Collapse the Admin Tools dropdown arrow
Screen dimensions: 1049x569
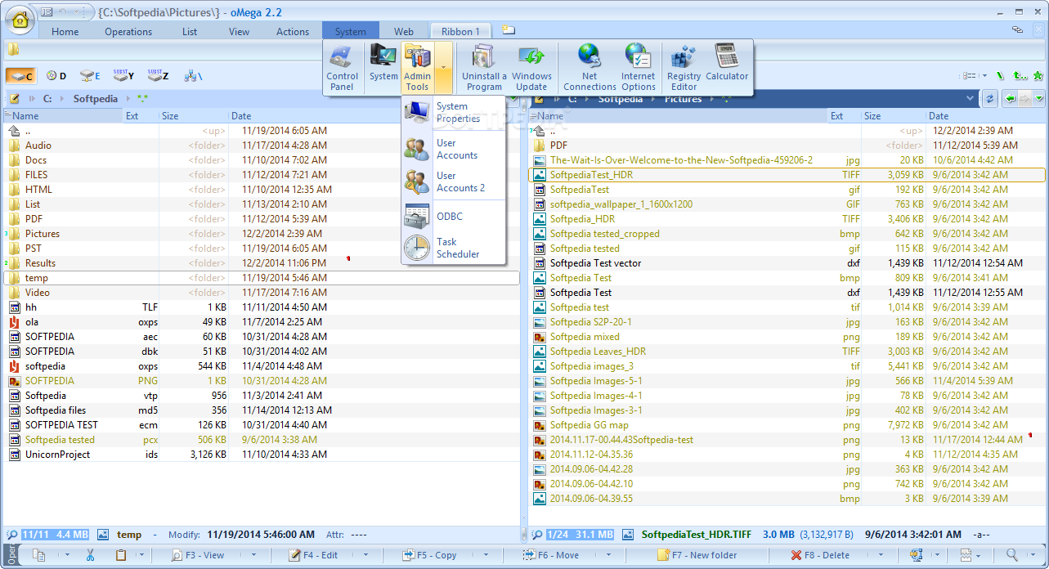tap(443, 68)
